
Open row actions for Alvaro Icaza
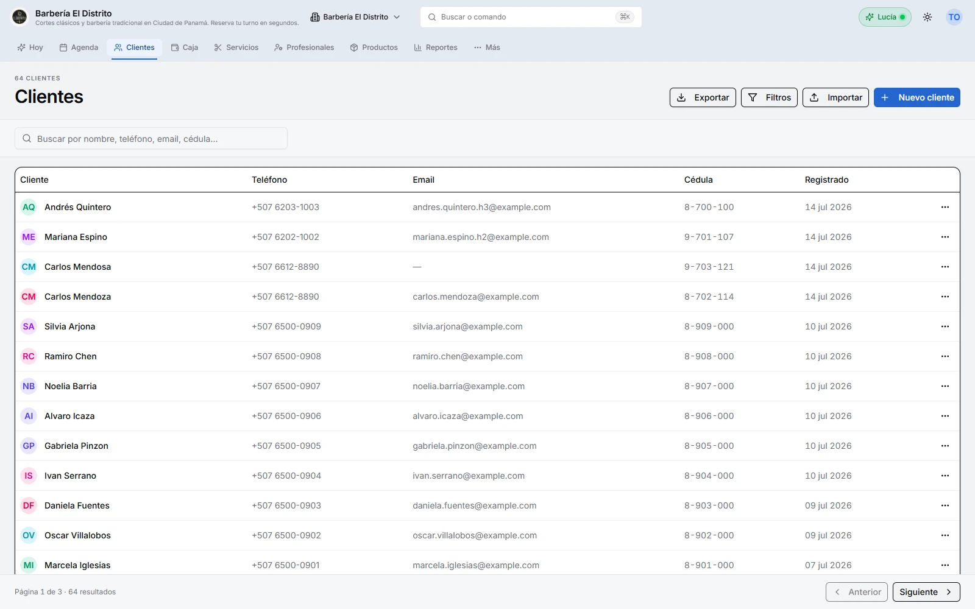point(945,416)
